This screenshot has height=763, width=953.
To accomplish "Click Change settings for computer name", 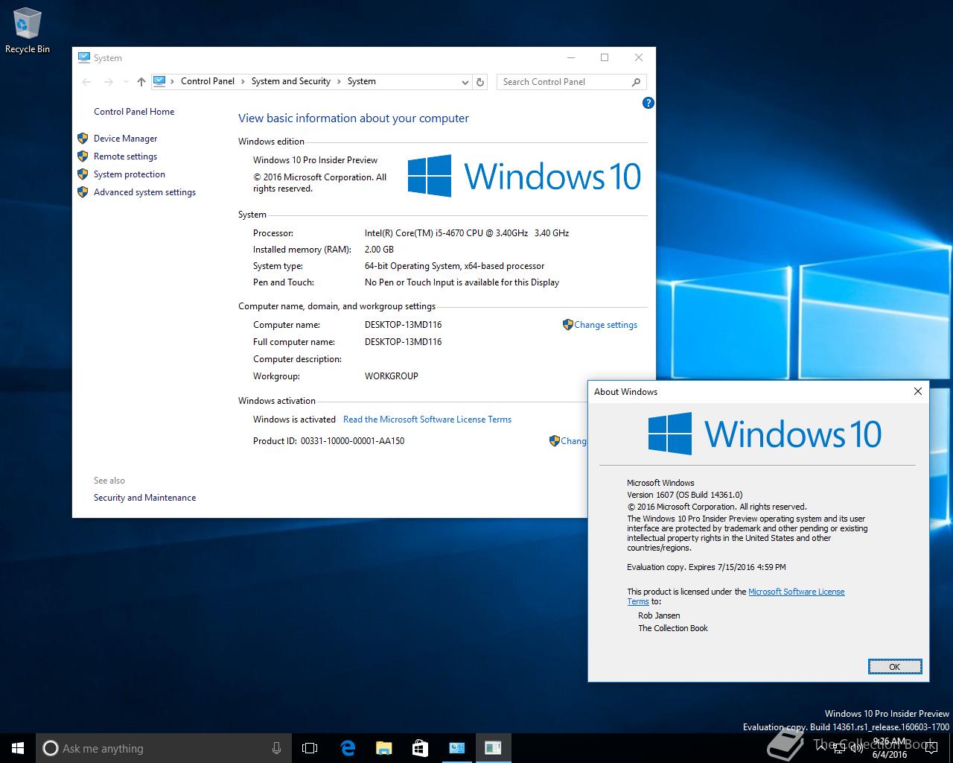I will pos(605,325).
